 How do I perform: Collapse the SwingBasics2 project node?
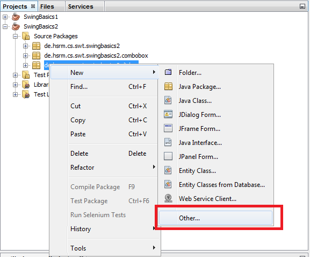[5, 26]
